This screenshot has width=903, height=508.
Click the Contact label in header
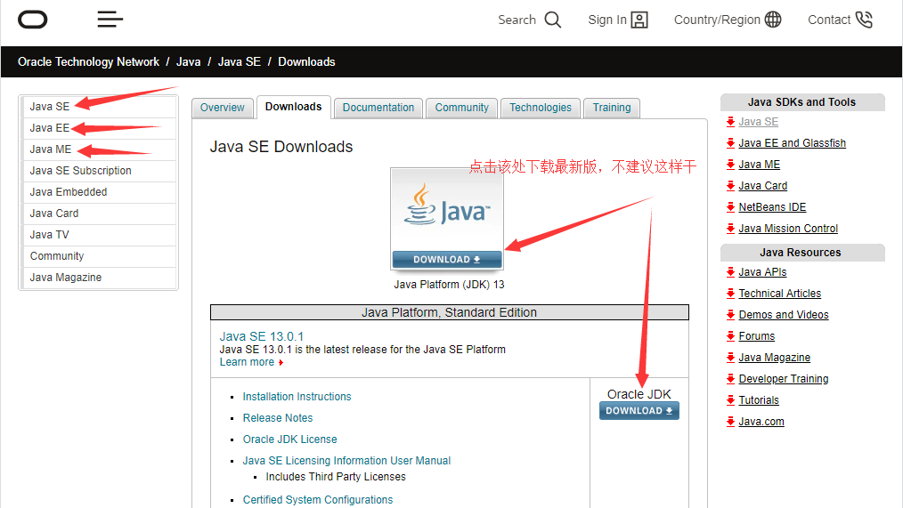(x=829, y=20)
